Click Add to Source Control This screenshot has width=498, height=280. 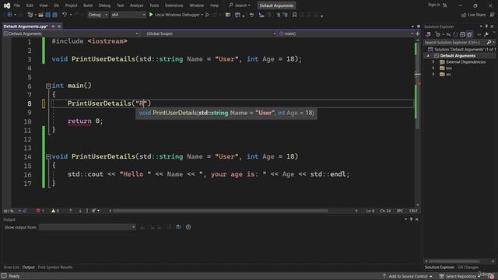pos(408,276)
